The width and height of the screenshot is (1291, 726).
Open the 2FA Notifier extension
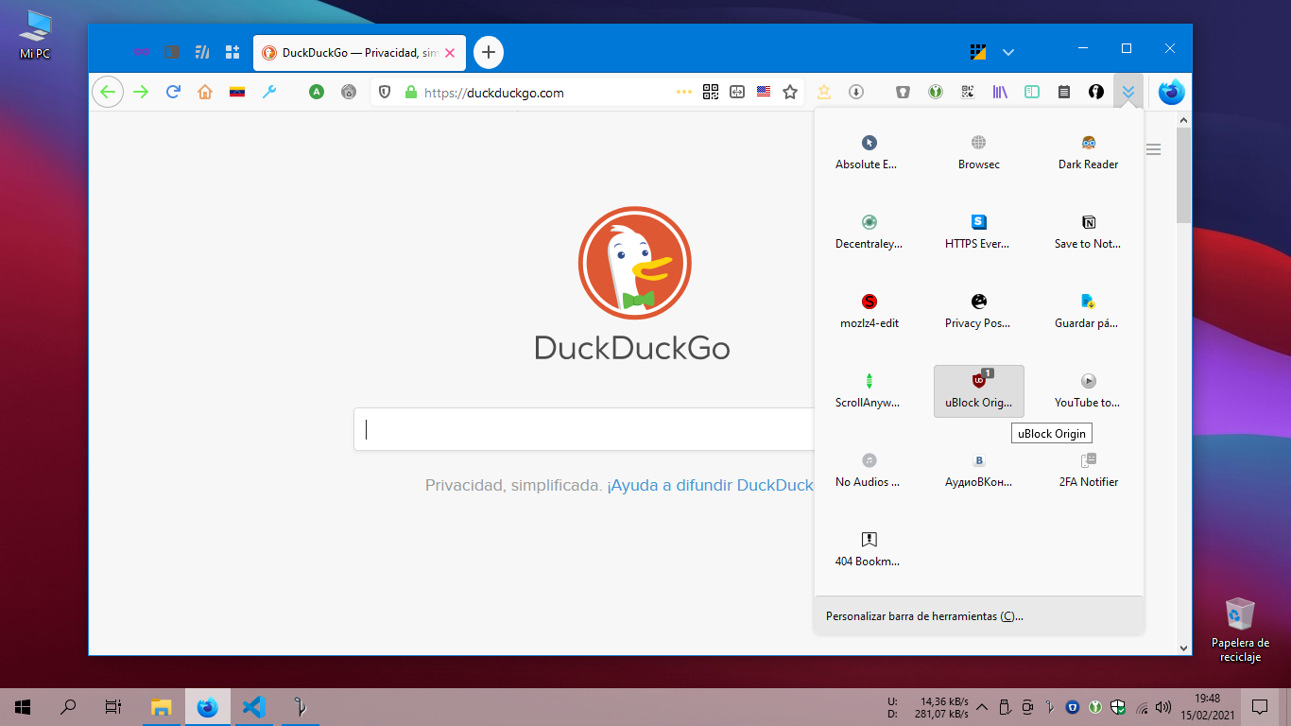click(1089, 470)
